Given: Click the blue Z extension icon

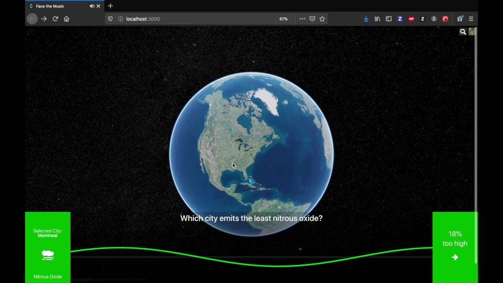Looking at the screenshot, I should [x=400, y=19].
